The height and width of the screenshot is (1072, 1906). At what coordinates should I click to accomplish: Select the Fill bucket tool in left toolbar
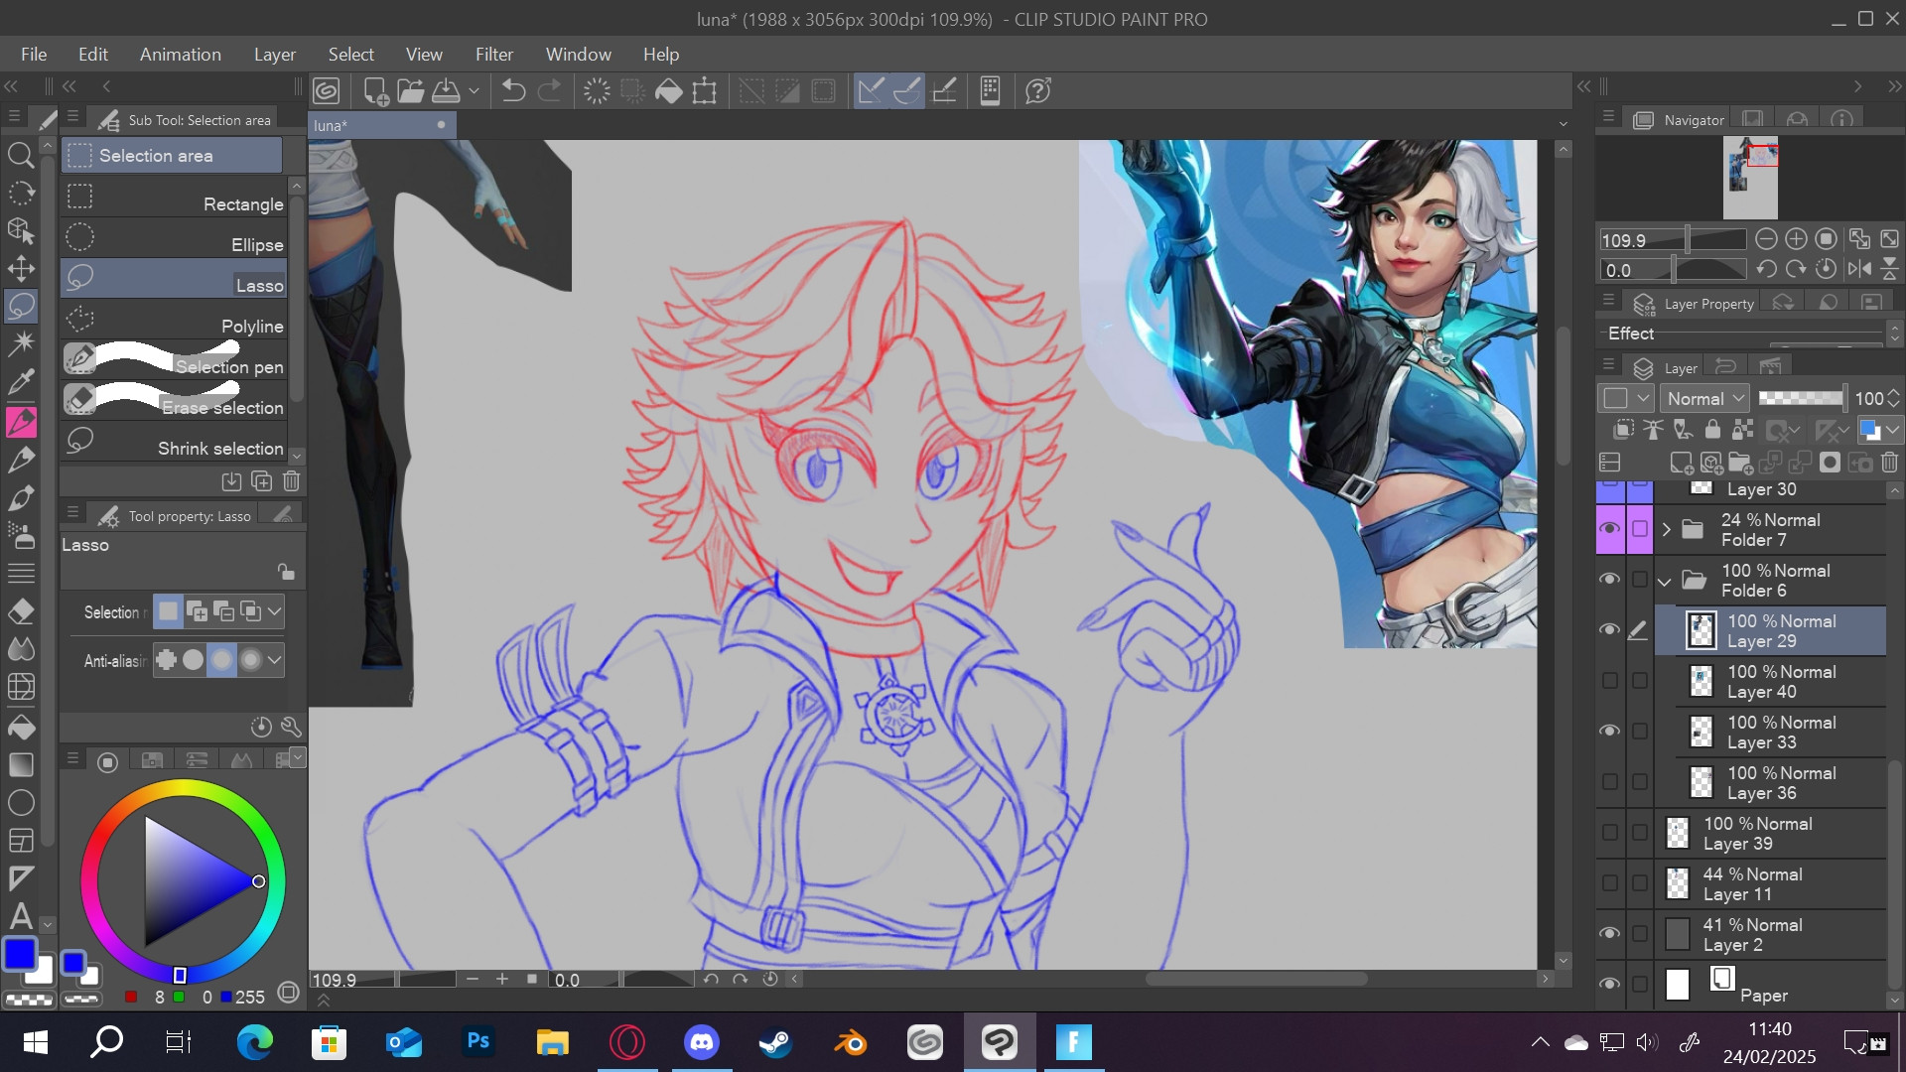(x=21, y=727)
